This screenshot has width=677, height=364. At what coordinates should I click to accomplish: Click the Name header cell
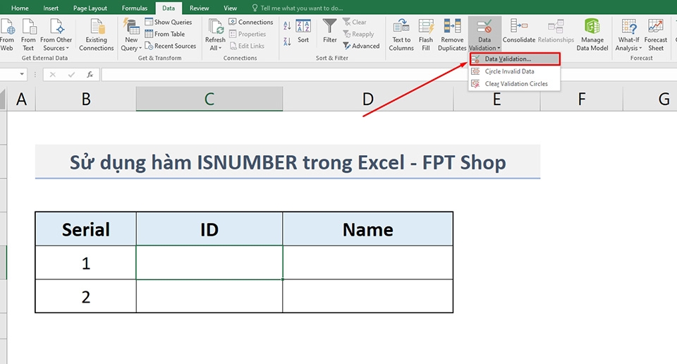(368, 229)
